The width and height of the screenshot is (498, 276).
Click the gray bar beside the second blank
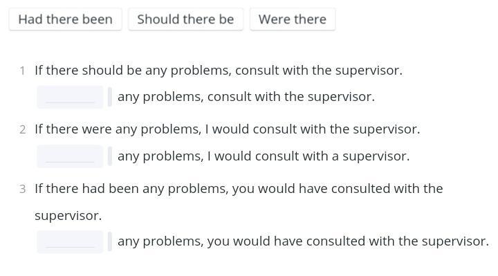(x=110, y=156)
